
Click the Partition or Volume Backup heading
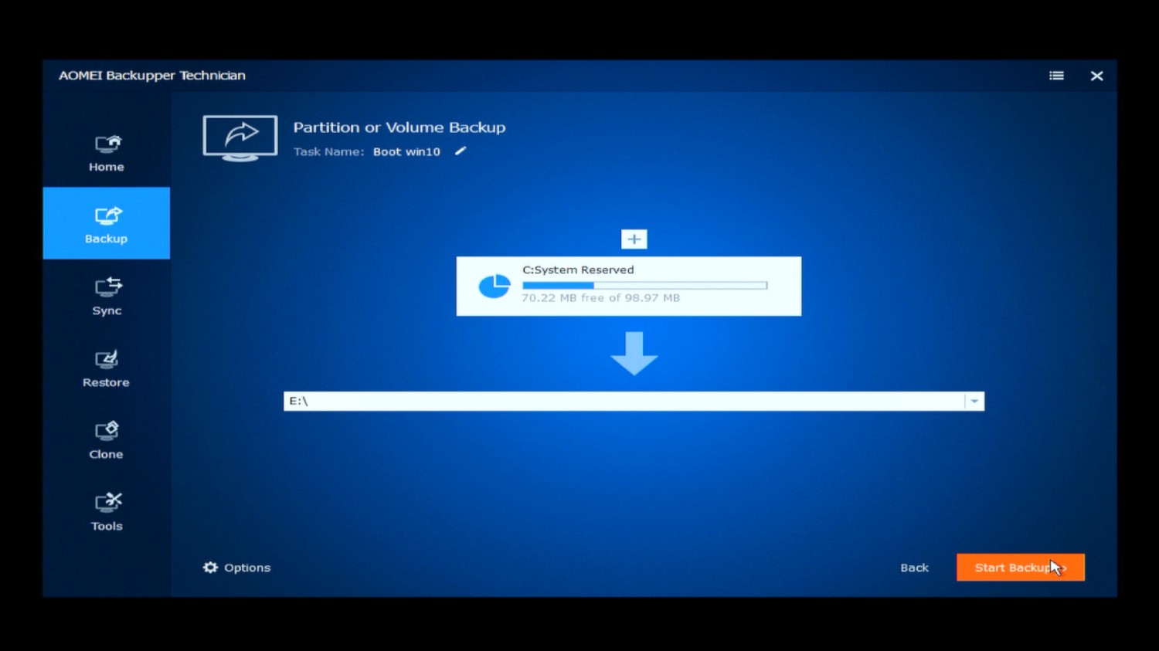click(399, 127)
